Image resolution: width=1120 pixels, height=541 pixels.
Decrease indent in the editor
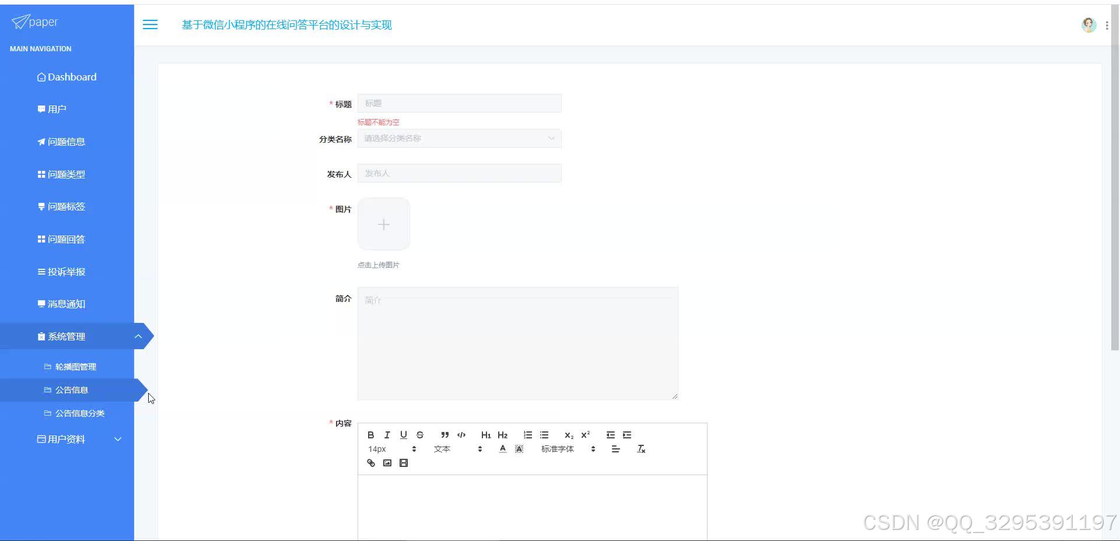[610, 435]
